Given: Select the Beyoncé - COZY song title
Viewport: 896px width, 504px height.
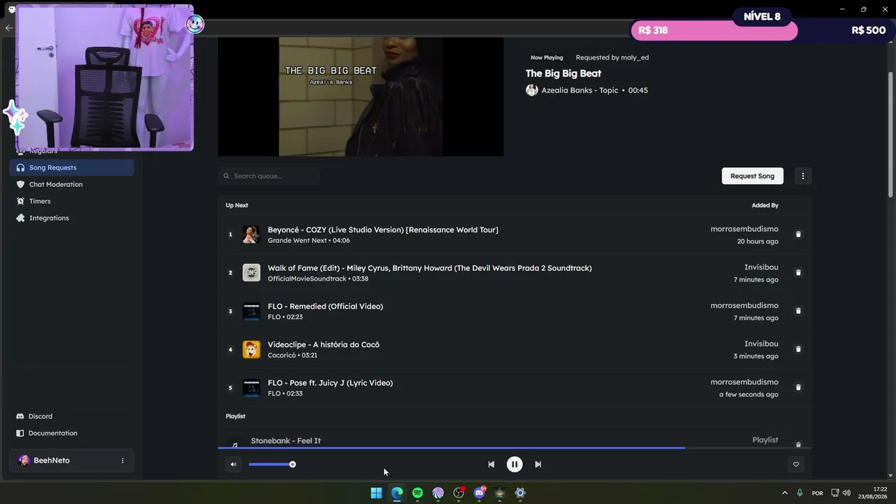Looking at the screenshot, I should pyautogui.click(x=383, y=230).
